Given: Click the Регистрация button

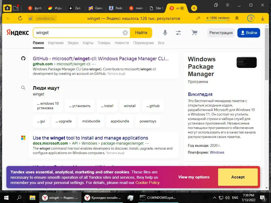Looking at the screenshot, I should pyautogui.click(x=221, y=33).
